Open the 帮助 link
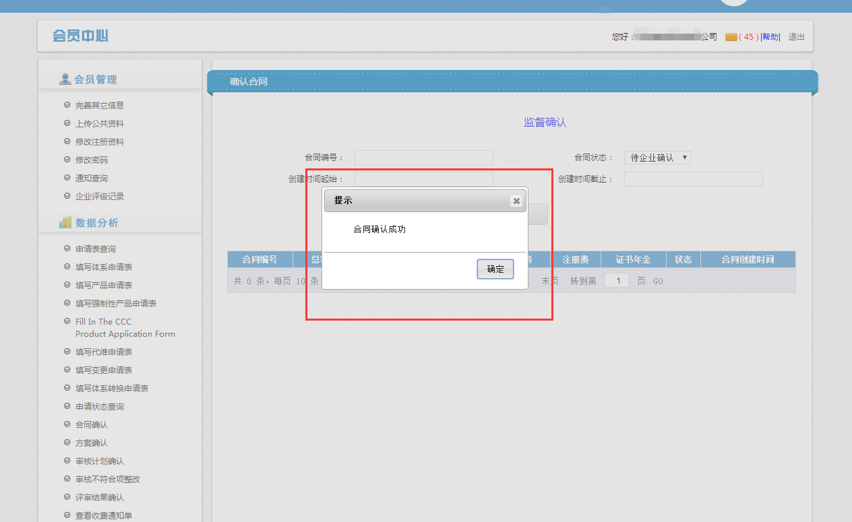Viewport: 852px width, 522px height. [x=770, y=37]
